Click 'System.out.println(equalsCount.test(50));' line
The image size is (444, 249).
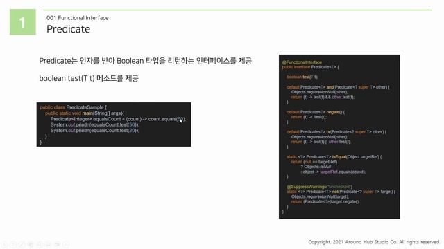click(94, 124)
